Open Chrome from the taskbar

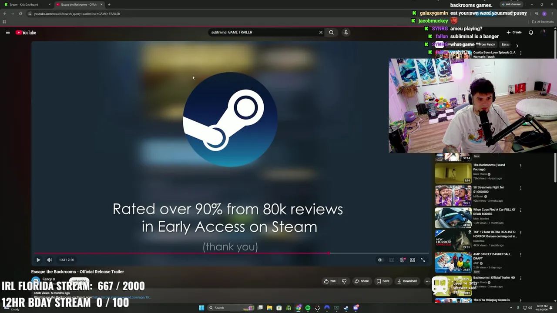298,308
